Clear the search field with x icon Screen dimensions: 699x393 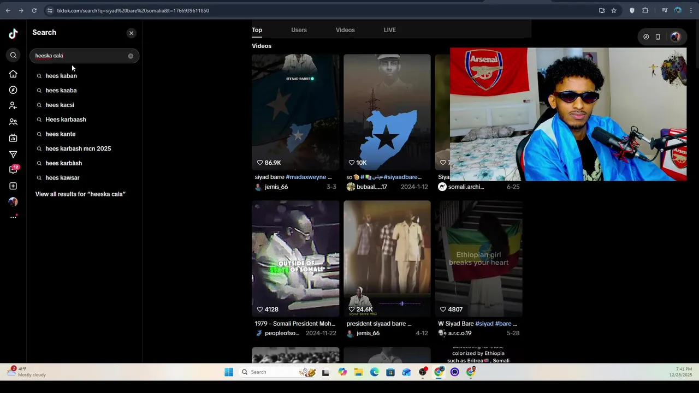[x=131, y=56]
